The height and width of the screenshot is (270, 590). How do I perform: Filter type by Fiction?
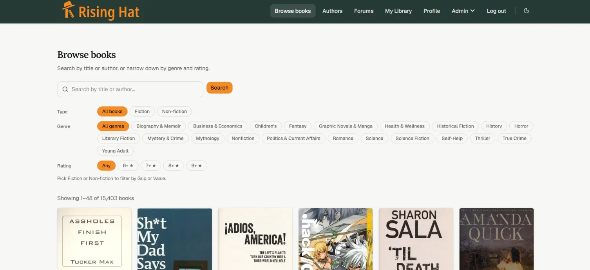tap(142, 112)
